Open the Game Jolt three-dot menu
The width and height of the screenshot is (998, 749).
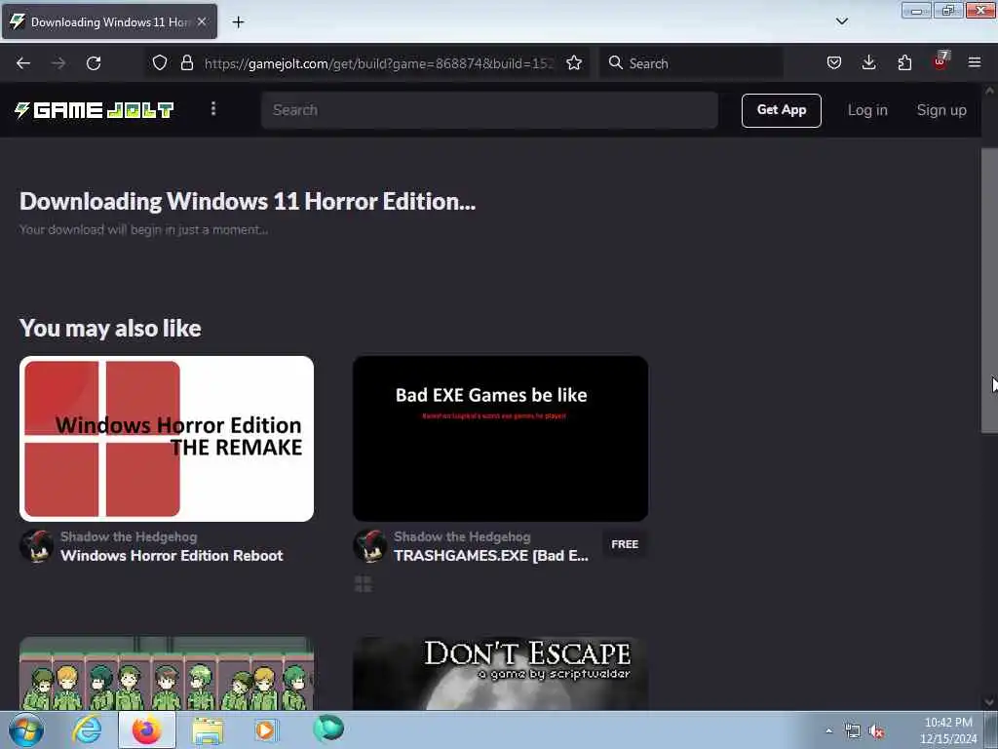pyautogui.click(x=213, y=109)
